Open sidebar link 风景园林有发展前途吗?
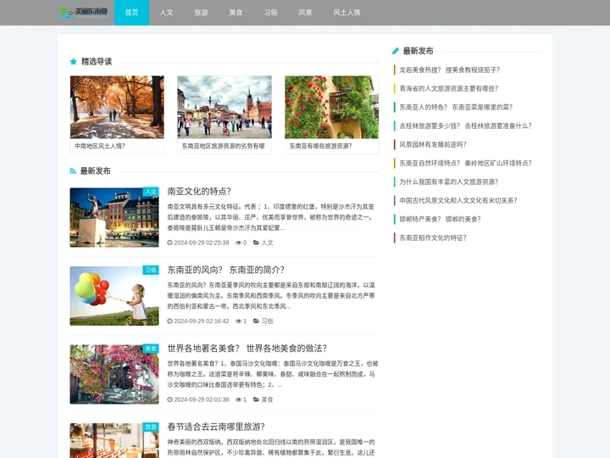Viewport: 610px width, 458px height. [433, 145]
